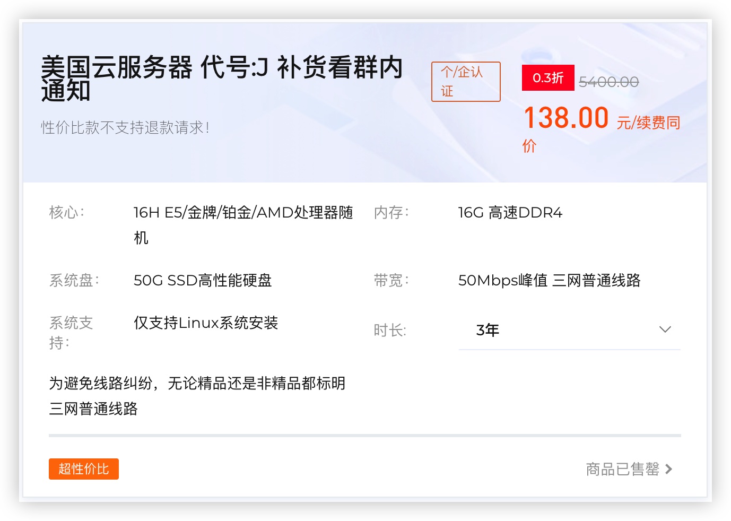Viewport: 731px width, 521px height.
Task: Click the dropdown chevron arrow beside 3年
Action: point(665,329)
